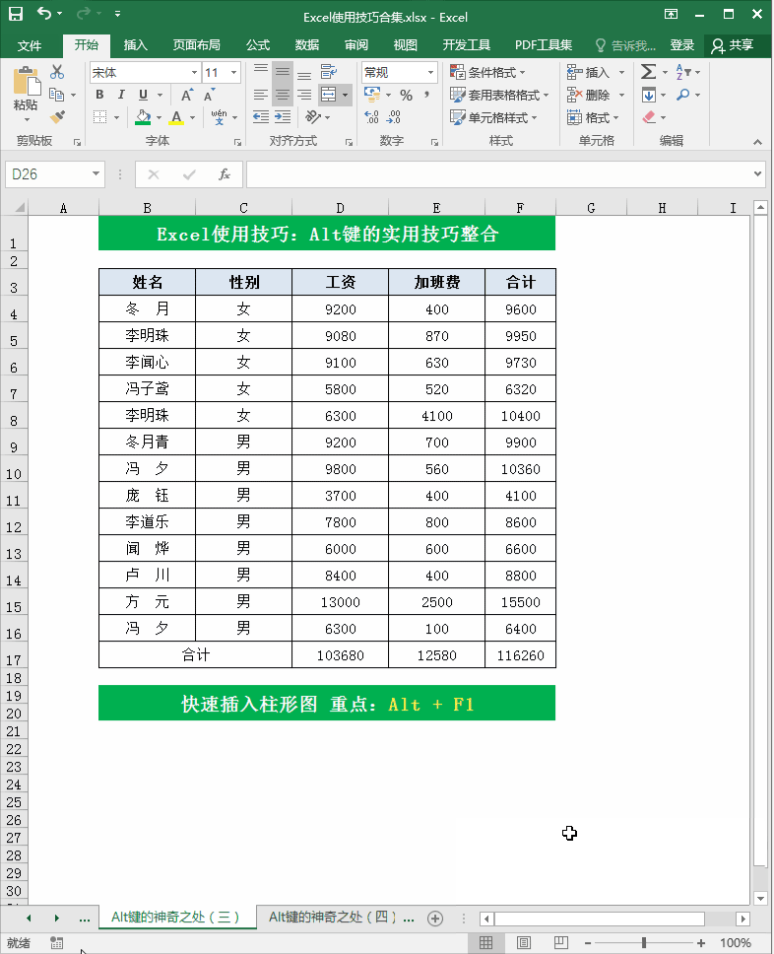Click the percent style icon

click(x=406, y=95)
